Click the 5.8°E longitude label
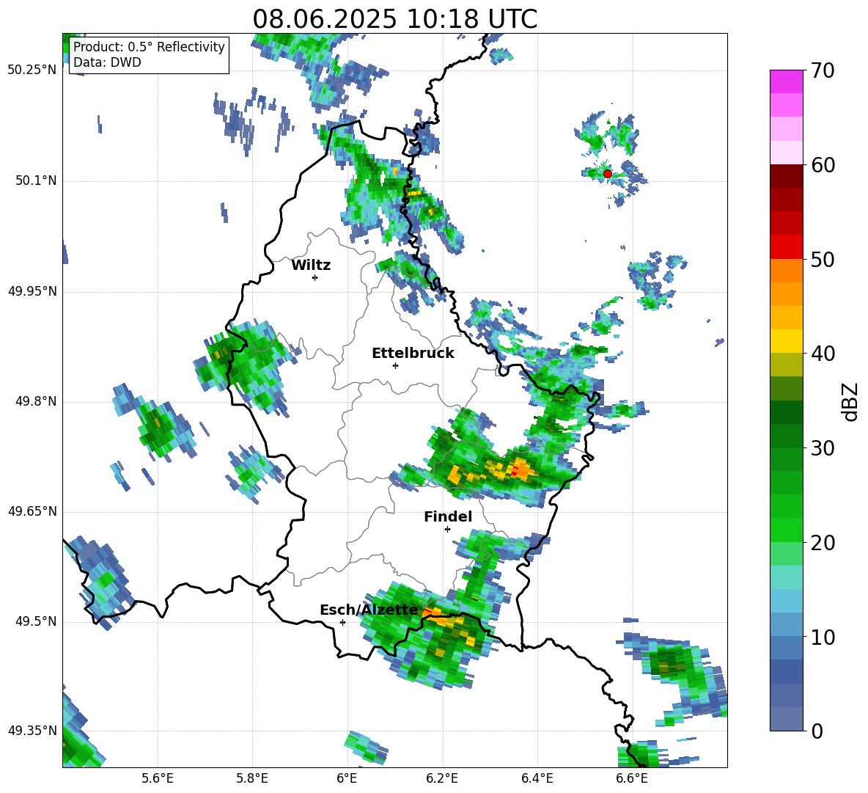 (x=252, y=778)
